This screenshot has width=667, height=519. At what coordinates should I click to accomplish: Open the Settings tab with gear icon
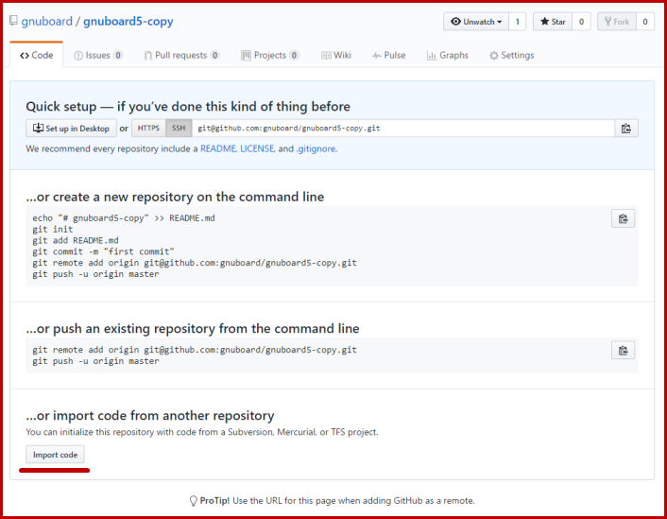click(x=511, y=56)
